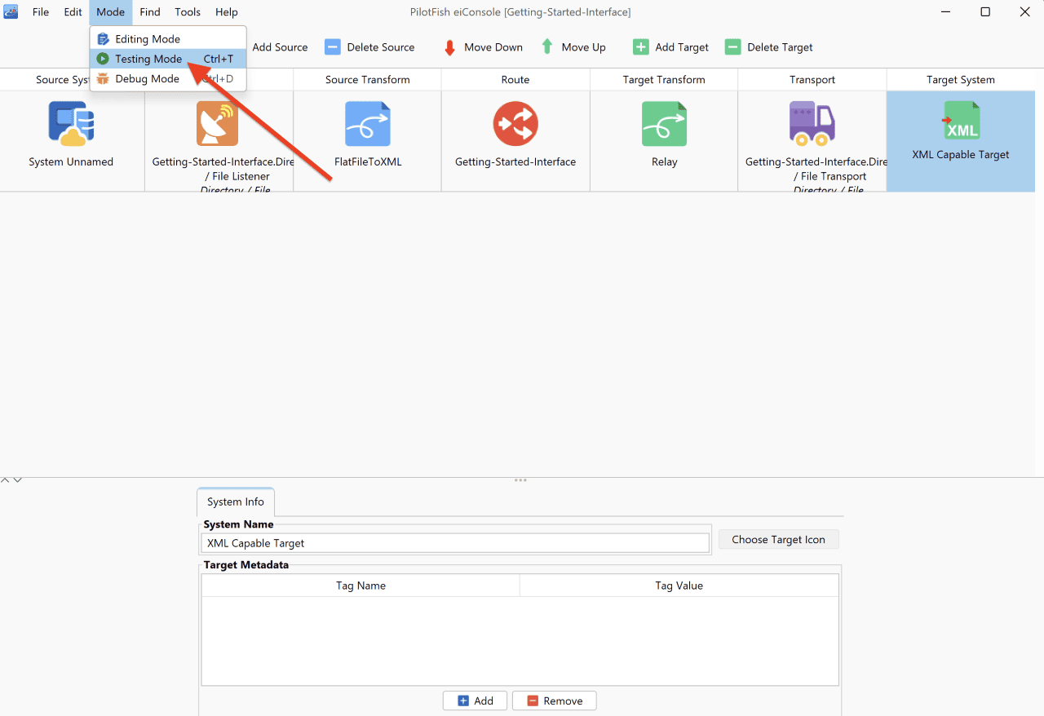Click the Move Down toolbar button
The image size is (1044, 716).
pyautogui.click(x=482, y=47)
